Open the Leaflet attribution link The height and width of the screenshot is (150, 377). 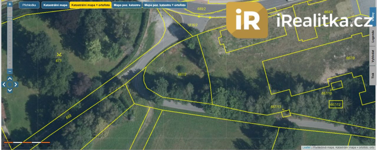pos(306,147)
